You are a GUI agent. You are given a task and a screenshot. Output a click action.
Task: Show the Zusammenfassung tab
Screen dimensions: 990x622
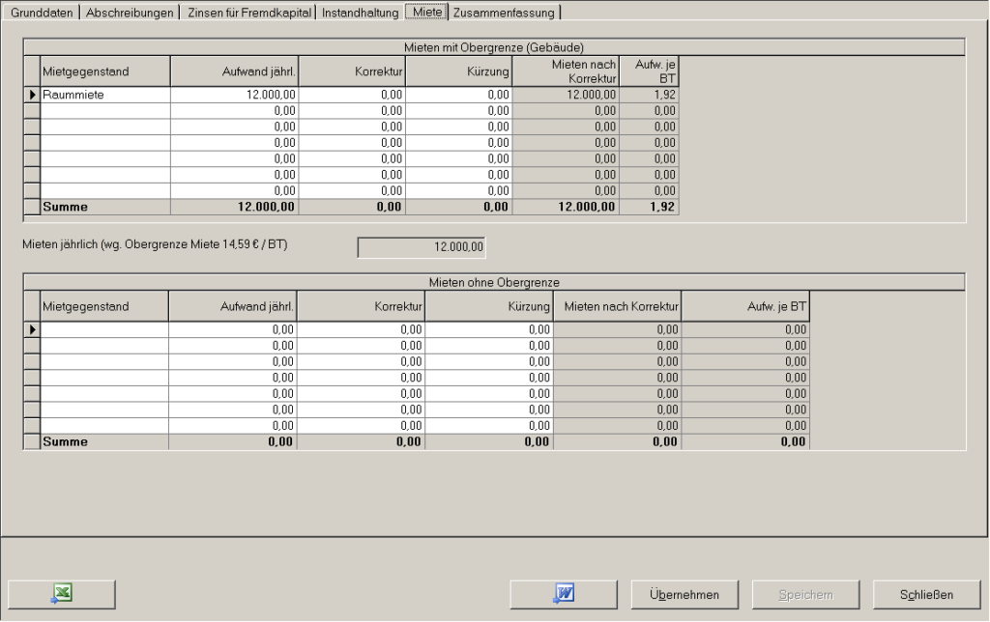(x=506, y=13)
